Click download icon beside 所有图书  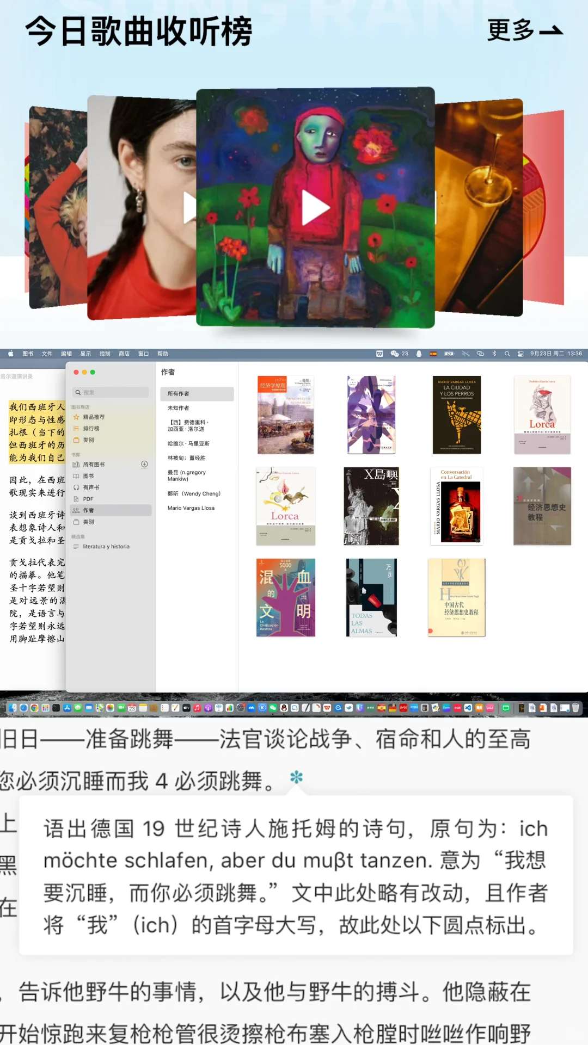click(144, 464)
